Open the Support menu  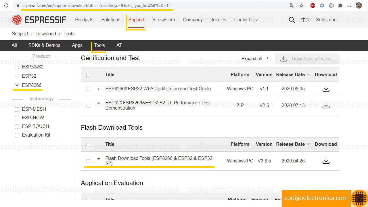click(136, 20)
